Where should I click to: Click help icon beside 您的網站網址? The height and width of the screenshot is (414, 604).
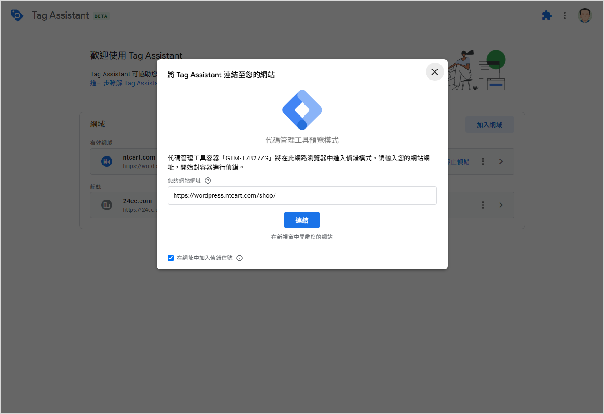[208, 180]
